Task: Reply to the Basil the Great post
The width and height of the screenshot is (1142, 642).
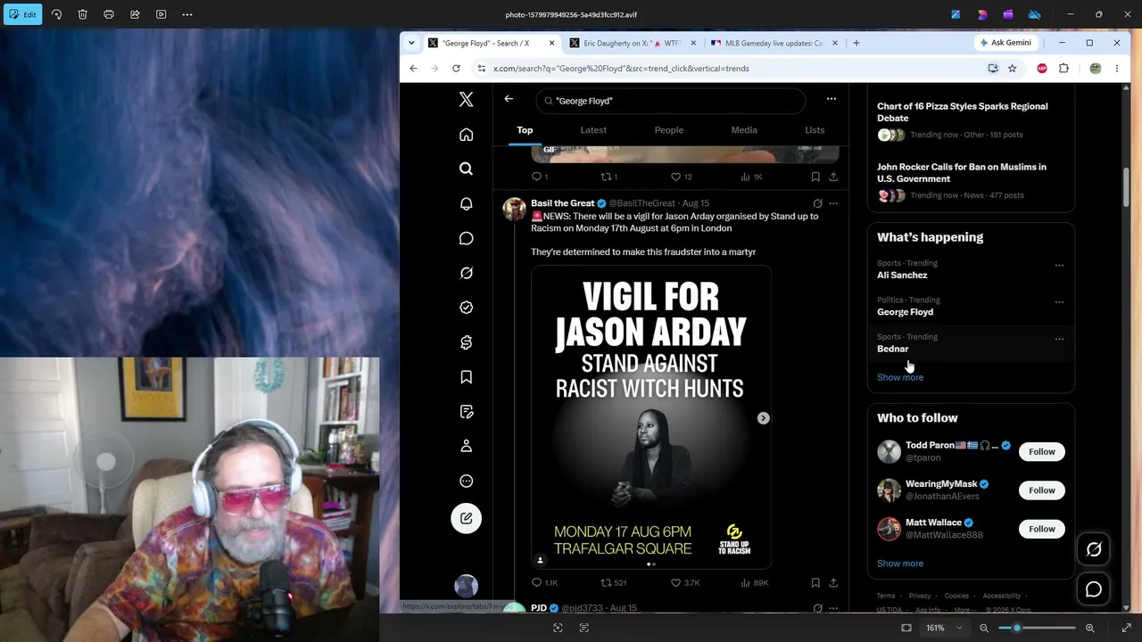Action: [x=544, y=582]
